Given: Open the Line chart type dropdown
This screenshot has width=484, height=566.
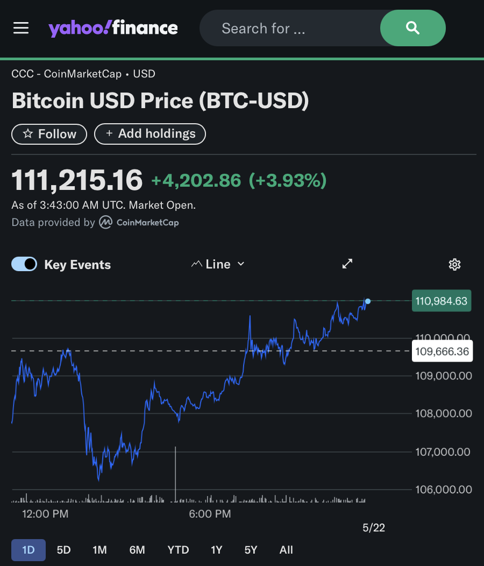Looking at the screenshot, I should pos(218,264).
